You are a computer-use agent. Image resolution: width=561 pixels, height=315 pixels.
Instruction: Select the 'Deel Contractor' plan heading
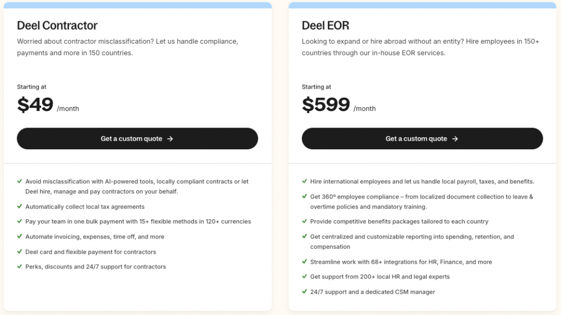point(57,26)
